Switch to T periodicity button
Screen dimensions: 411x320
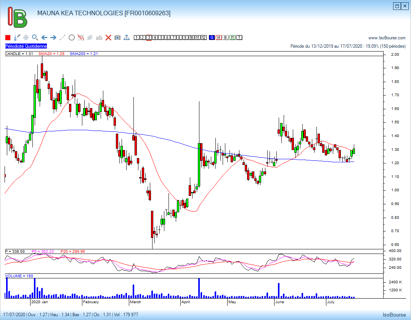coord(239,37)
